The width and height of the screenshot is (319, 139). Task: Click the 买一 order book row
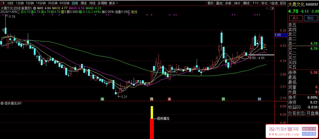pos(303,48)
